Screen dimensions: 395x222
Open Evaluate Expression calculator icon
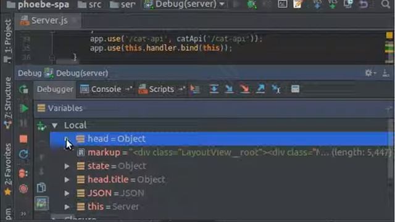coord(295,89)
